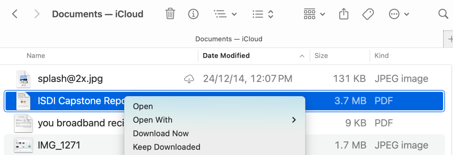Sort by Date Modified column header

point(226,56)
